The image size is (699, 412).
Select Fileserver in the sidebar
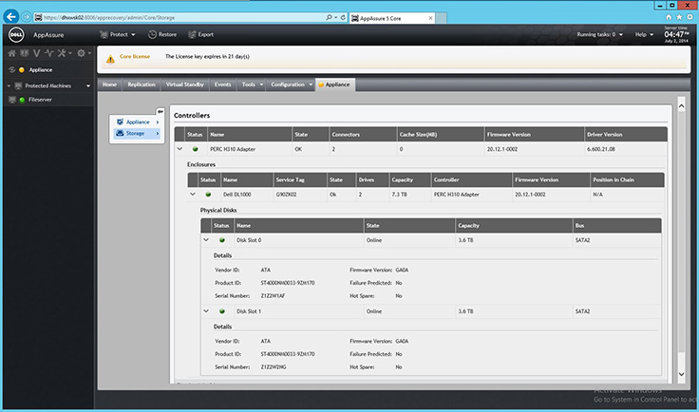(x=40, y=100)
